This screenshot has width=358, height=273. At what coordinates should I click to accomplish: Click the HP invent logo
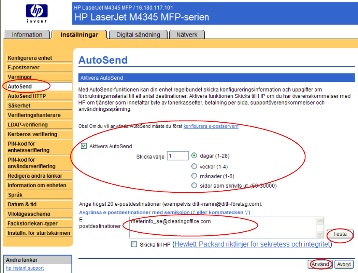(37, 13)
